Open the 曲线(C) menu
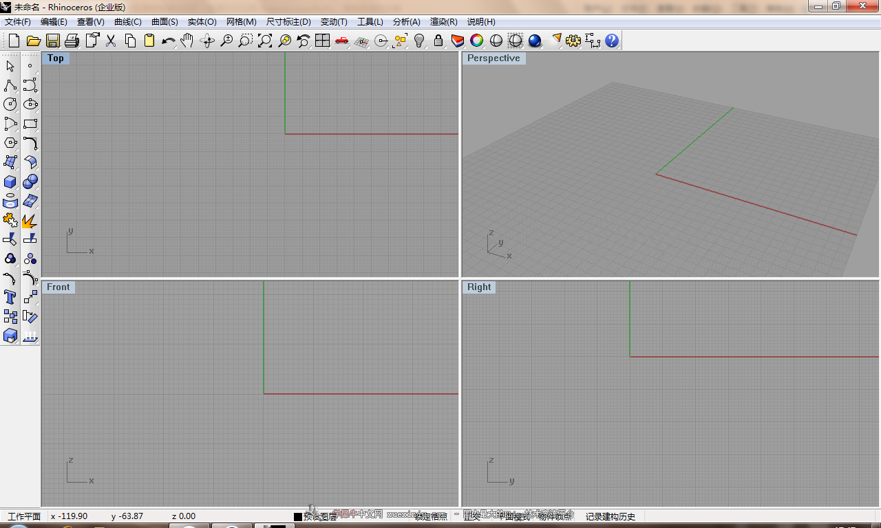 [x=128, y=22]
